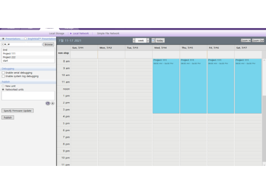Enable serial debugging checkbox
Image resolution: width=266 pixels, height=194 pixels.
[x=3, y=73]
